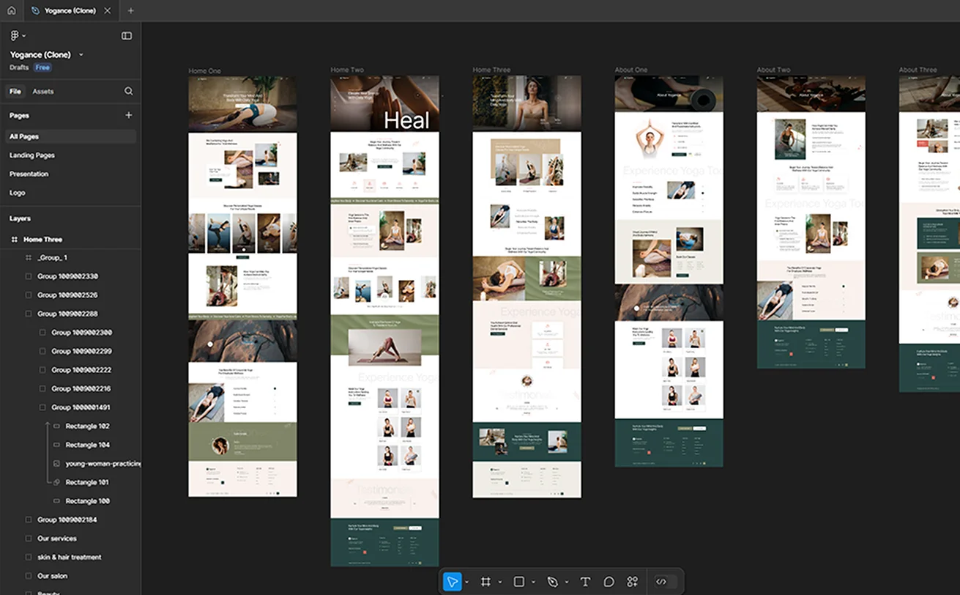Screen dimensions: 960x595
Task: Open Figma main menu dropdown
Action: pyautogui.click(x=18, y=36)
